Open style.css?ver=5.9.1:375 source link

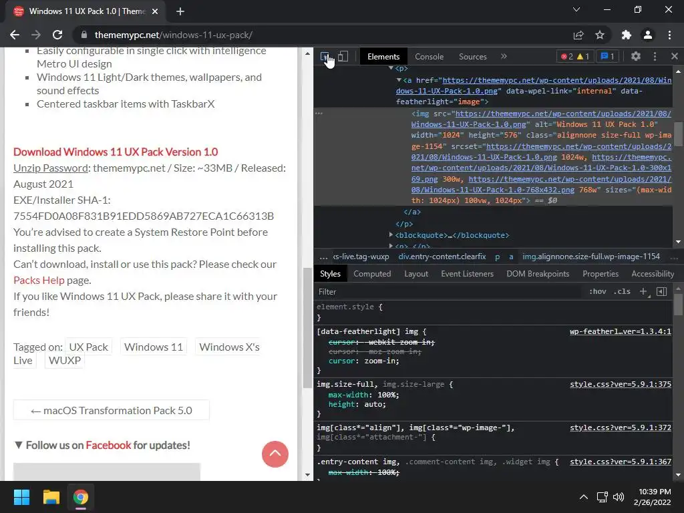pos(621,384)
